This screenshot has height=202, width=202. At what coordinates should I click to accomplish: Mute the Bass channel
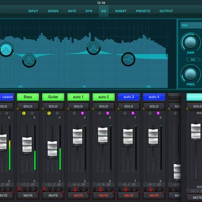tap(28, 195)
